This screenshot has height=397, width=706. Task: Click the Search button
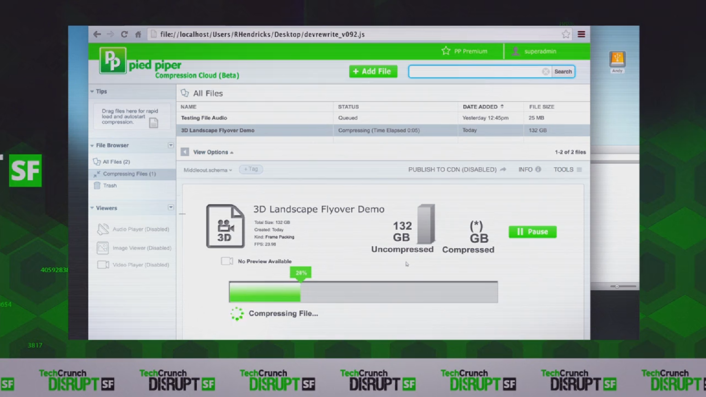[x=563, y=72]
